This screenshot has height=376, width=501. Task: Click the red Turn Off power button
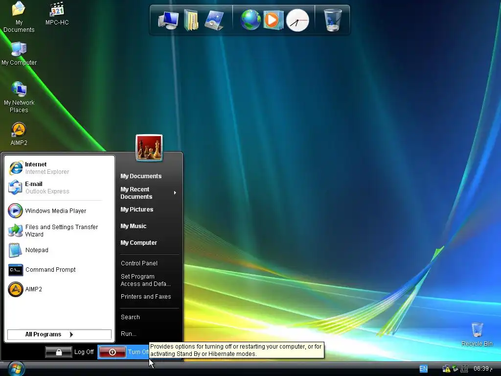[113, 352]
